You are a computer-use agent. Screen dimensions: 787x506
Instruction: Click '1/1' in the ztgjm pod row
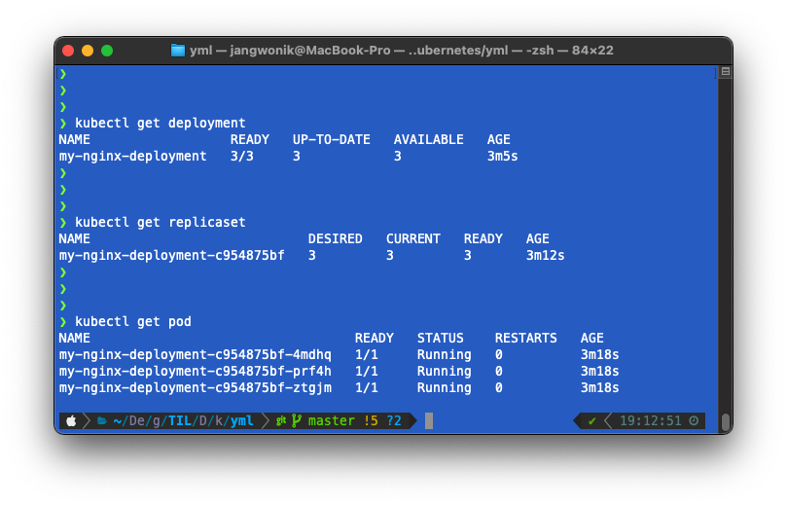pos(367,388)
